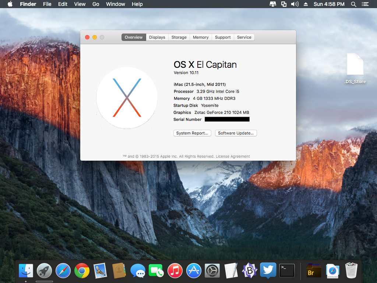Launch Google Chrome from the Dock
The height and width of the screenshot is (283, 377).
82,271
